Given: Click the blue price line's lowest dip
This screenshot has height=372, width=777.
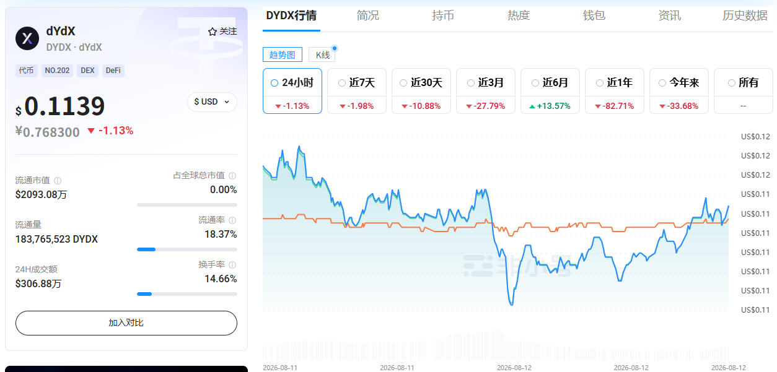Looking at the screenshot, I should coord(511,303).
